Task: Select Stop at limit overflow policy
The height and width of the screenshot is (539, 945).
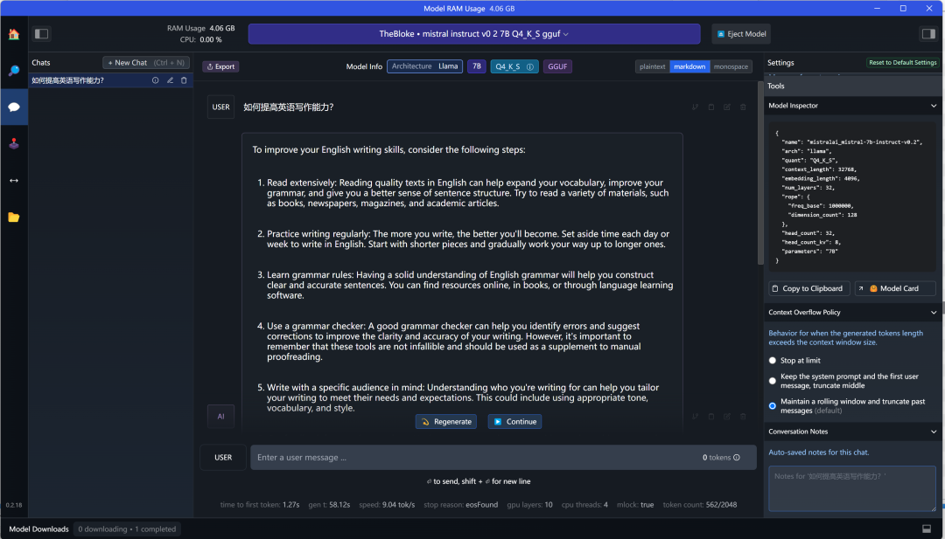Action: point(773,360)
